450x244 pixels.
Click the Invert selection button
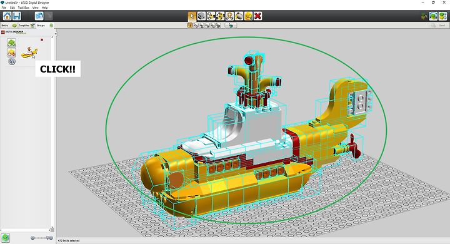click(x=231, y=26)
